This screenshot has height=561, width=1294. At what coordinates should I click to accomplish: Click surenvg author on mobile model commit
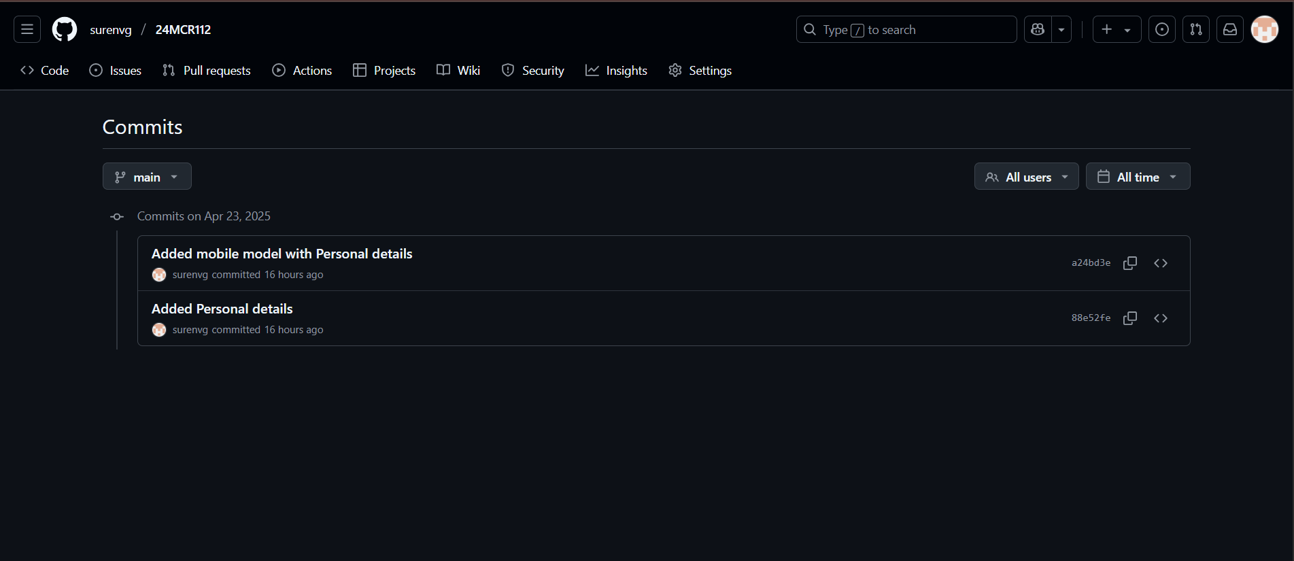click(190, 275)
